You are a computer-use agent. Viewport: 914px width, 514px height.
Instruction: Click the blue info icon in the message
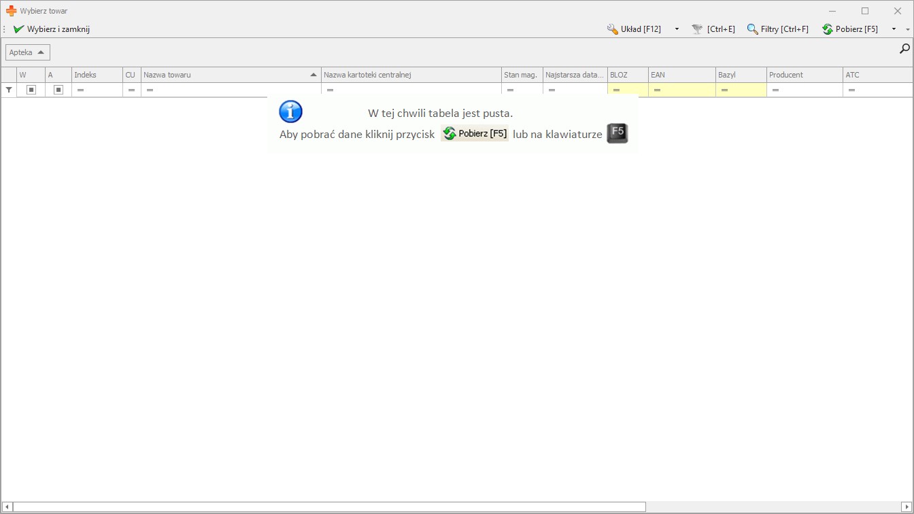tap(290, 112)
